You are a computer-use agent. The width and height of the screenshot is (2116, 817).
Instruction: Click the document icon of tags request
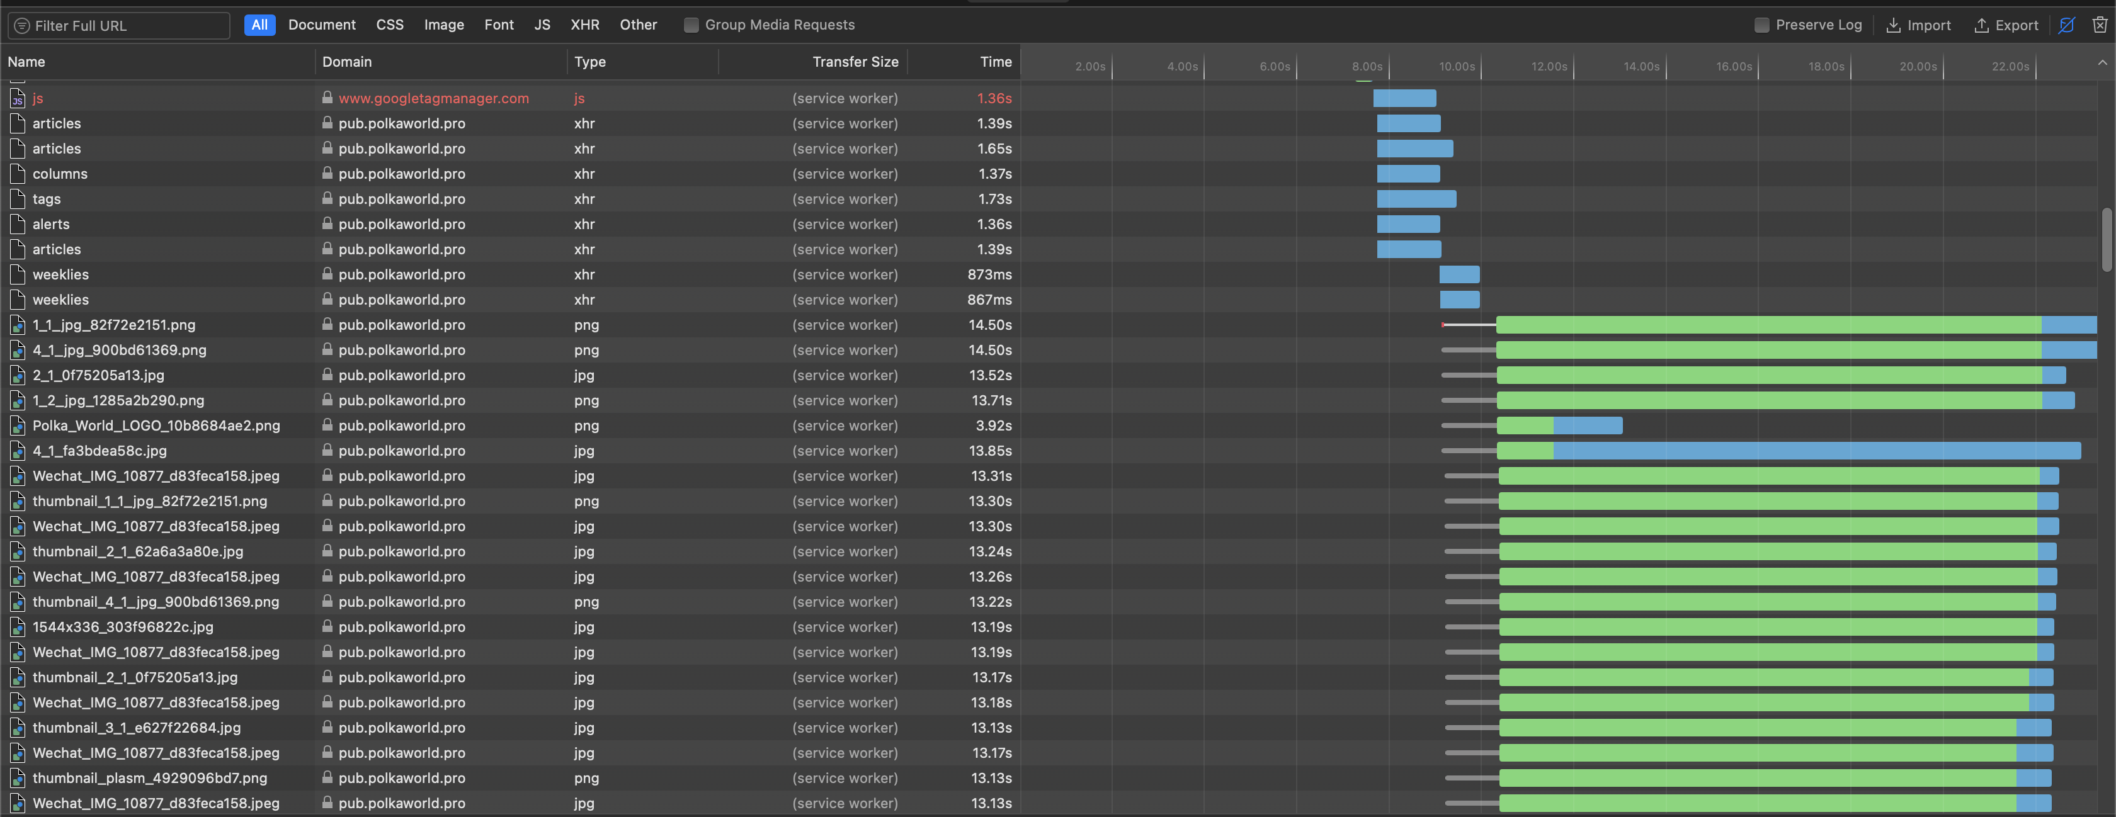[17, 199]
